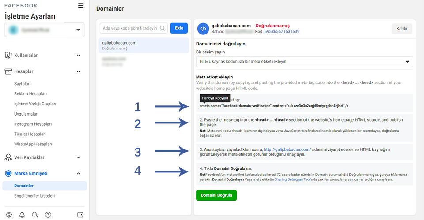This screenshot has width=424, height=220.
Task: Click the blue code icon beside galipbabacan.com
Action: pos(203,29)
